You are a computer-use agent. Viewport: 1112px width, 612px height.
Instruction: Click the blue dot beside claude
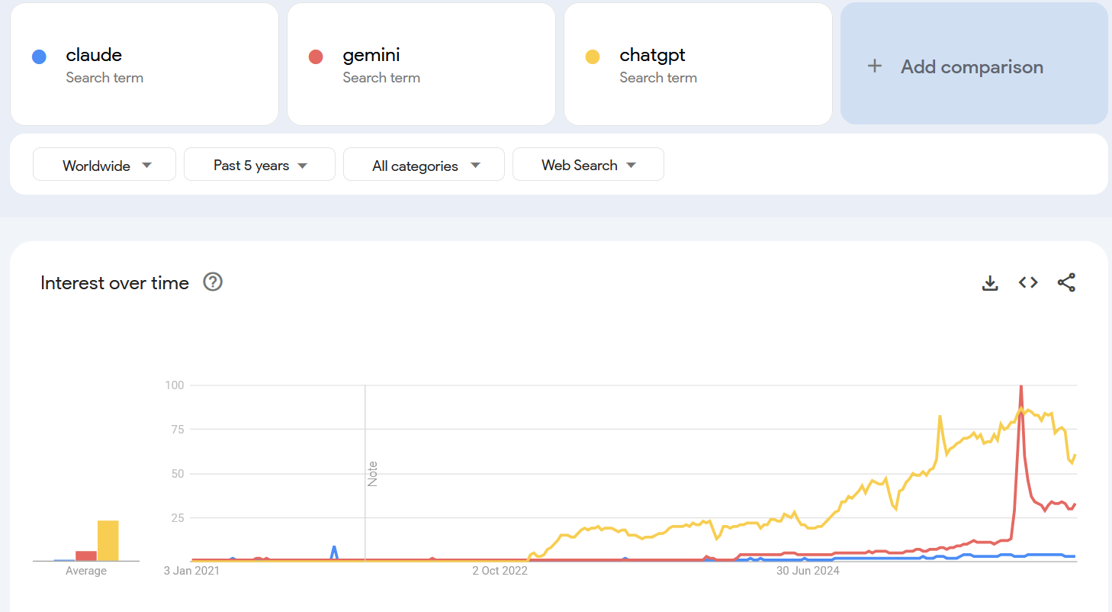pos(39,56)
